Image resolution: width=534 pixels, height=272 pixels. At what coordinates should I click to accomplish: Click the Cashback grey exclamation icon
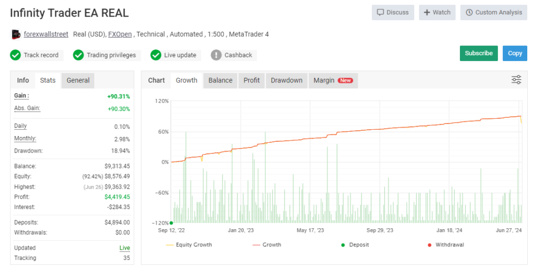click(x=216, y=55)
